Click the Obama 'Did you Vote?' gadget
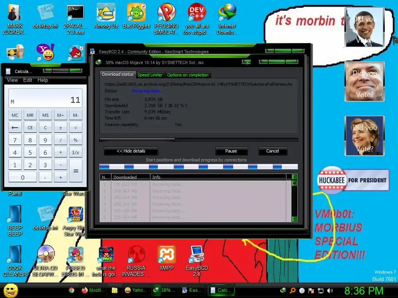398x298 pixels. click(x=365, y=27)
